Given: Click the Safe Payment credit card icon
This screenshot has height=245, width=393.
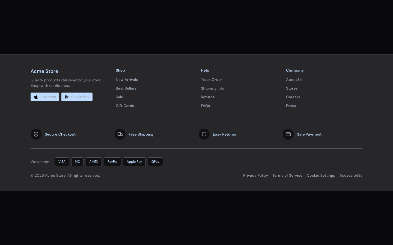Looking at the screenshot, I should click(288, 134).
